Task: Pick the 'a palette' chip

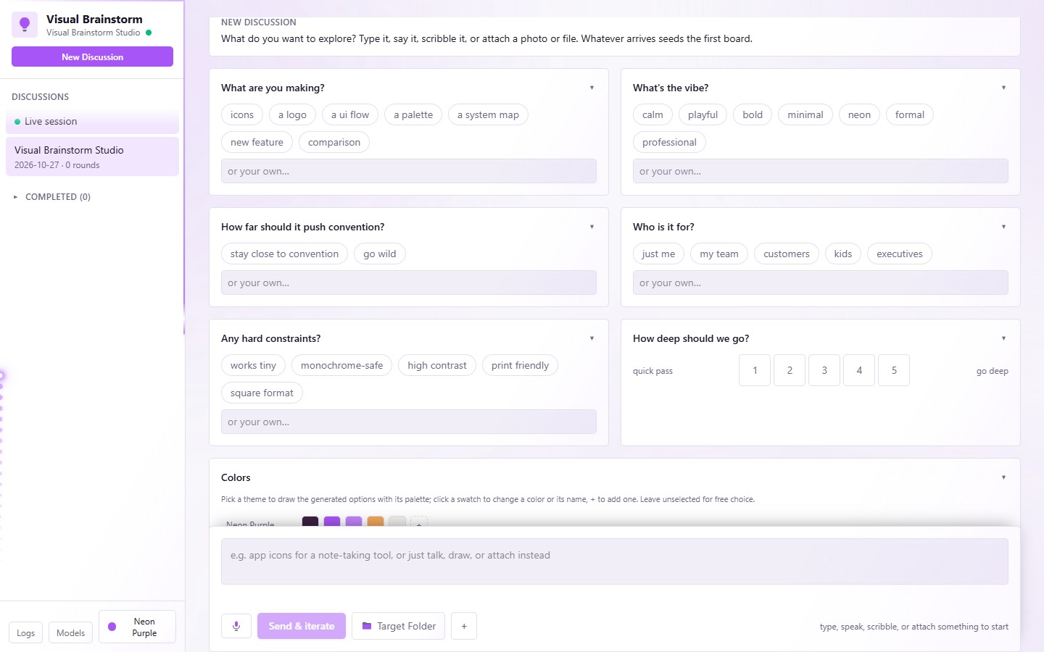Action: (x=413, y=114)
